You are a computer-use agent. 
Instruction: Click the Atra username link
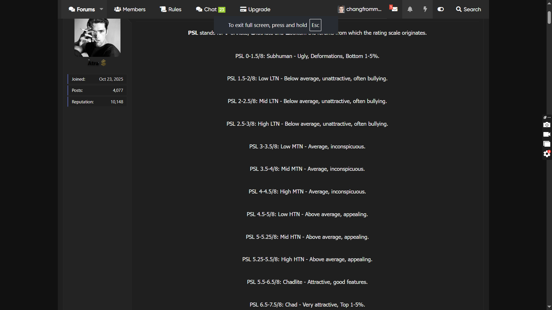pos(93,63)
